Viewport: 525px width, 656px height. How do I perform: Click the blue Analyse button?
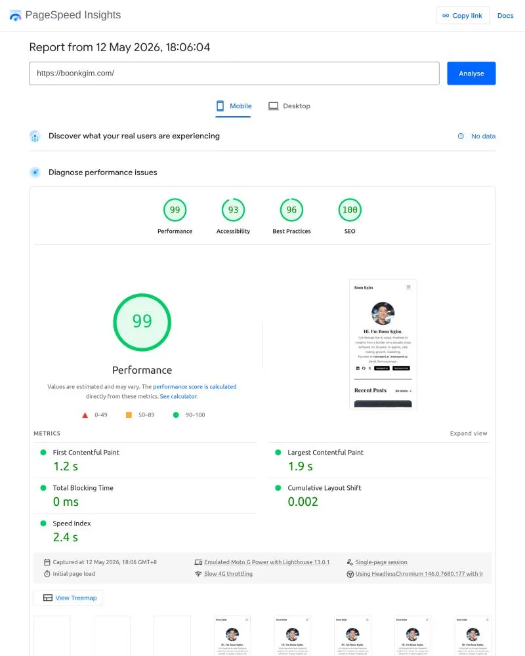471,73
